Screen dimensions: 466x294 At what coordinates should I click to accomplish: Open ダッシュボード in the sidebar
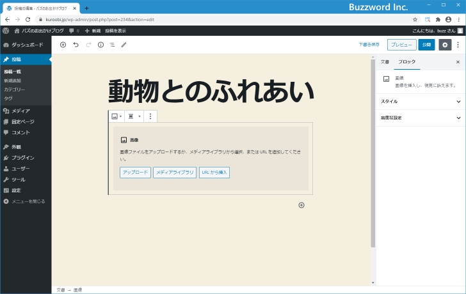click(26, 45)
